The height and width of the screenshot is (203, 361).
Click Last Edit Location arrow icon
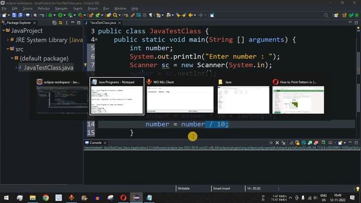tap(178, 15)
